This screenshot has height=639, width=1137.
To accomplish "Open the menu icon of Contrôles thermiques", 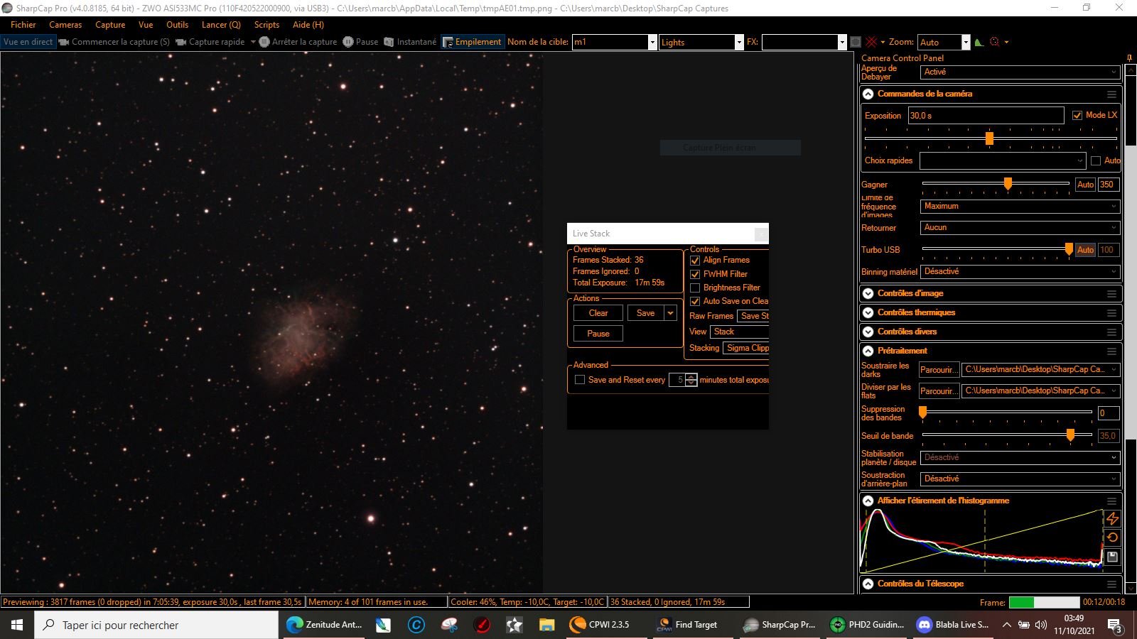I will 1111,312.
